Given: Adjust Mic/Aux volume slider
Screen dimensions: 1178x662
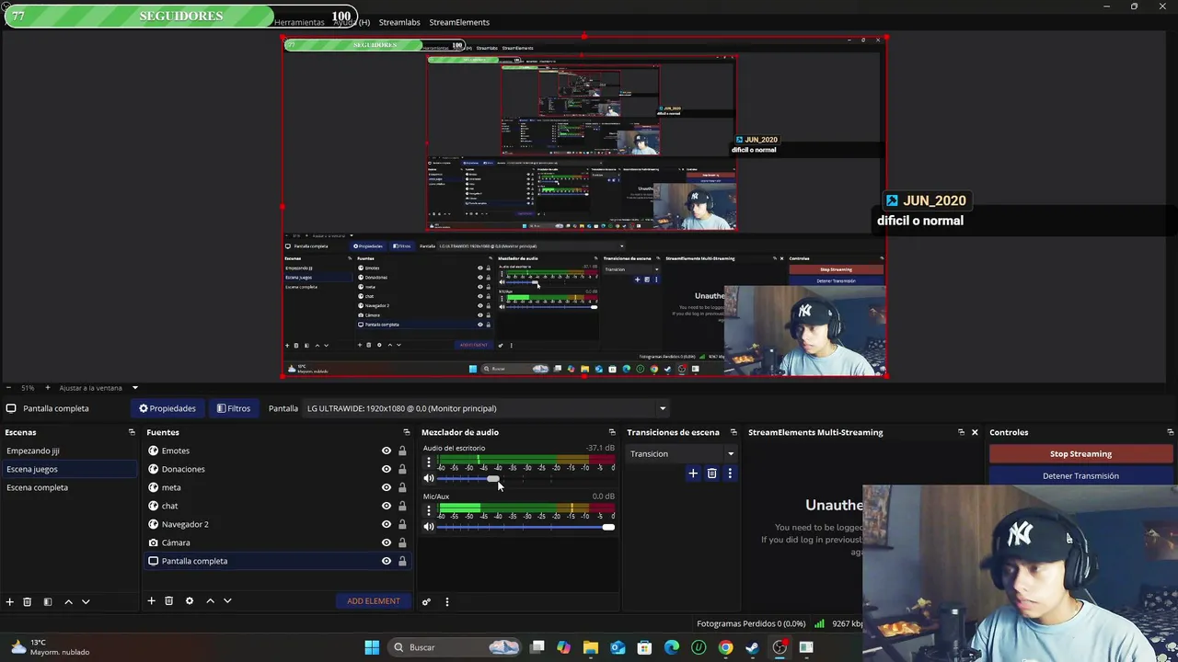Looking at the screenshot, I should click(x=607, y=527).
